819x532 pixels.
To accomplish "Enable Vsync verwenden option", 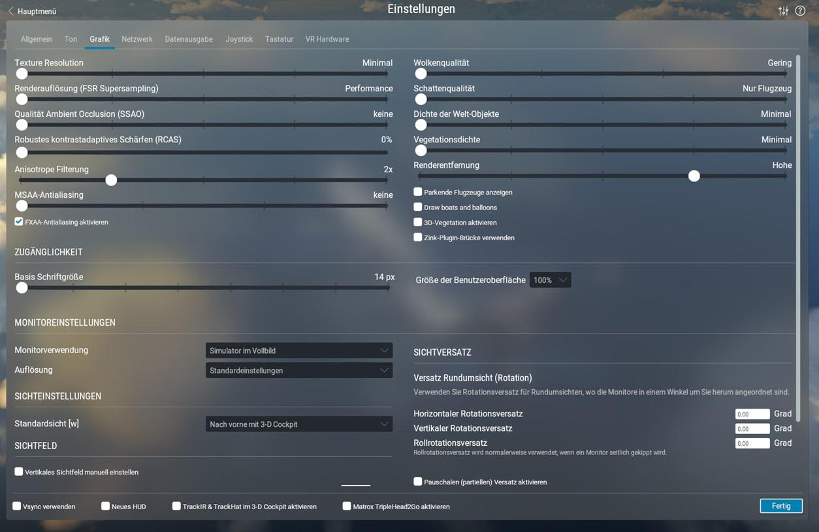I will (x=17, y=506).
